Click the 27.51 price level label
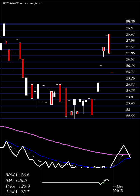This screenshot has height=196, width=140. 130,47
